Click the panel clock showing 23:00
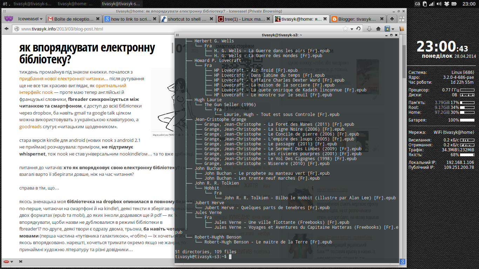479x269 pixels. 469,4
